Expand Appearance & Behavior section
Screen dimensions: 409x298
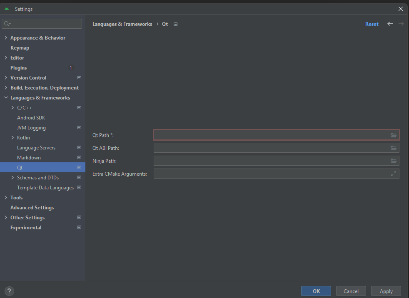click(6, 38)
